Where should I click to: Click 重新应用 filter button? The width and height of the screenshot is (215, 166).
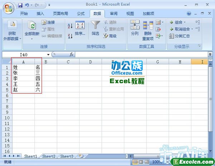(x=114, y=29)
